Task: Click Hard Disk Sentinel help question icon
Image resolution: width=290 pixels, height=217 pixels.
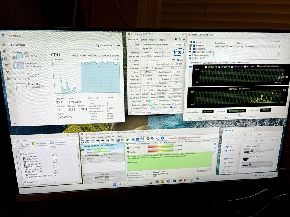Action: (158, 138)
